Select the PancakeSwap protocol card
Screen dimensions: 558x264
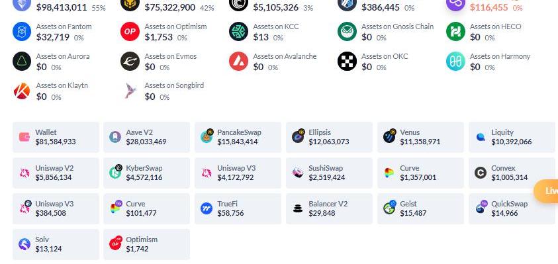[238, 137]
